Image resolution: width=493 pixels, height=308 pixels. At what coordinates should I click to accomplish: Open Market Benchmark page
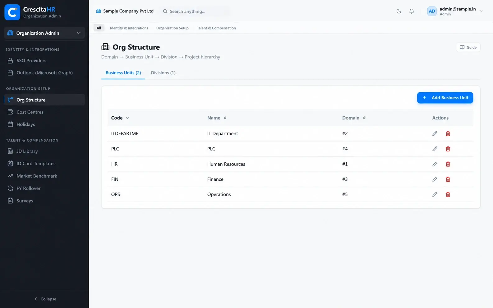click(44, 176)
